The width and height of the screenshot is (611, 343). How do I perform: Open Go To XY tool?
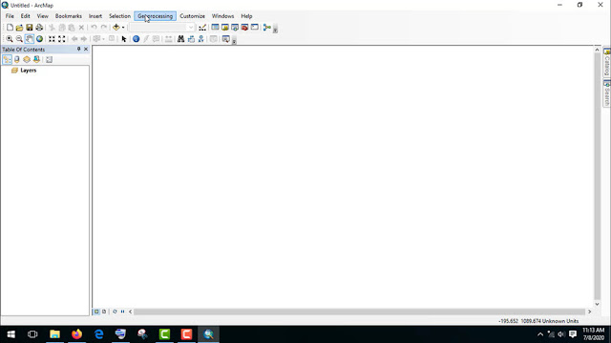pyautogui.click(x=201, y=39)
